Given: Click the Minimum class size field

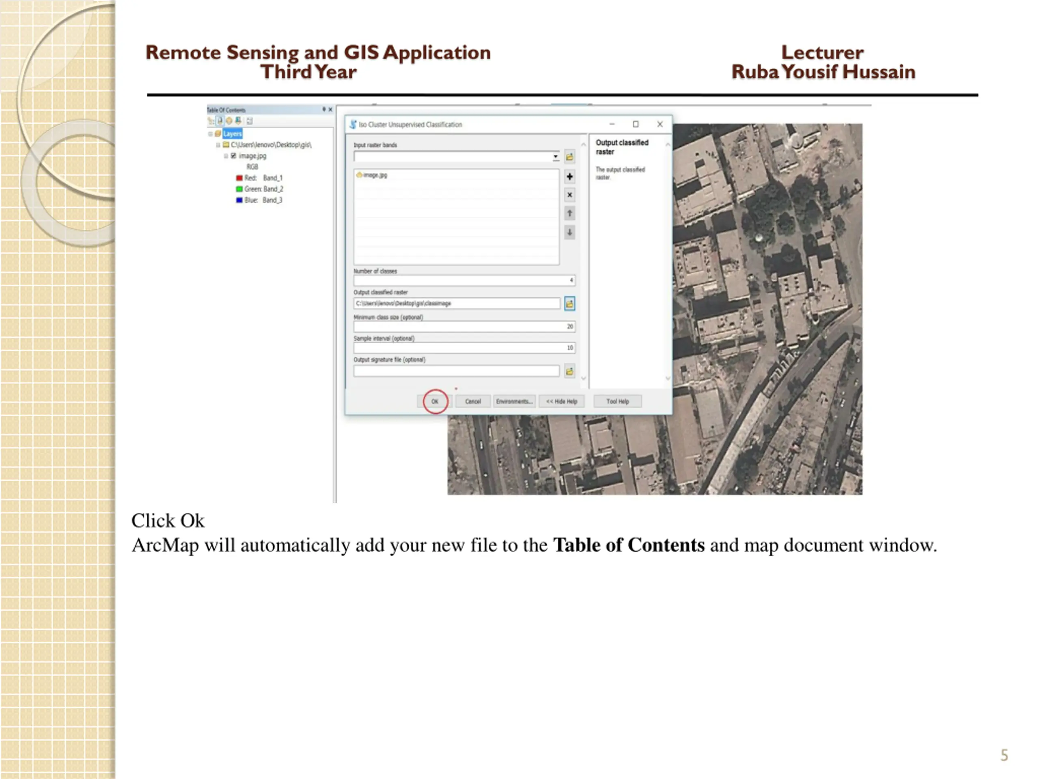Looking at the screenshot, I should click(464, 326).
